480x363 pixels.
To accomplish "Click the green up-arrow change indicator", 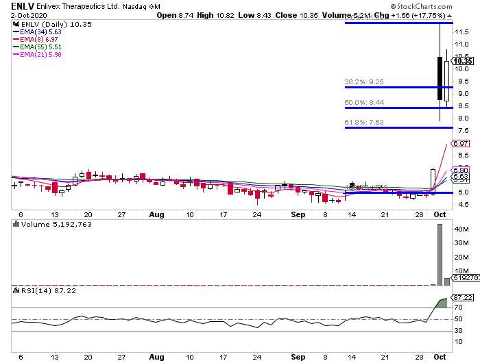I will coord(449,16).
